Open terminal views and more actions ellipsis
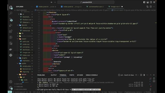Screen dimensions: 165x93 point(147,75)
